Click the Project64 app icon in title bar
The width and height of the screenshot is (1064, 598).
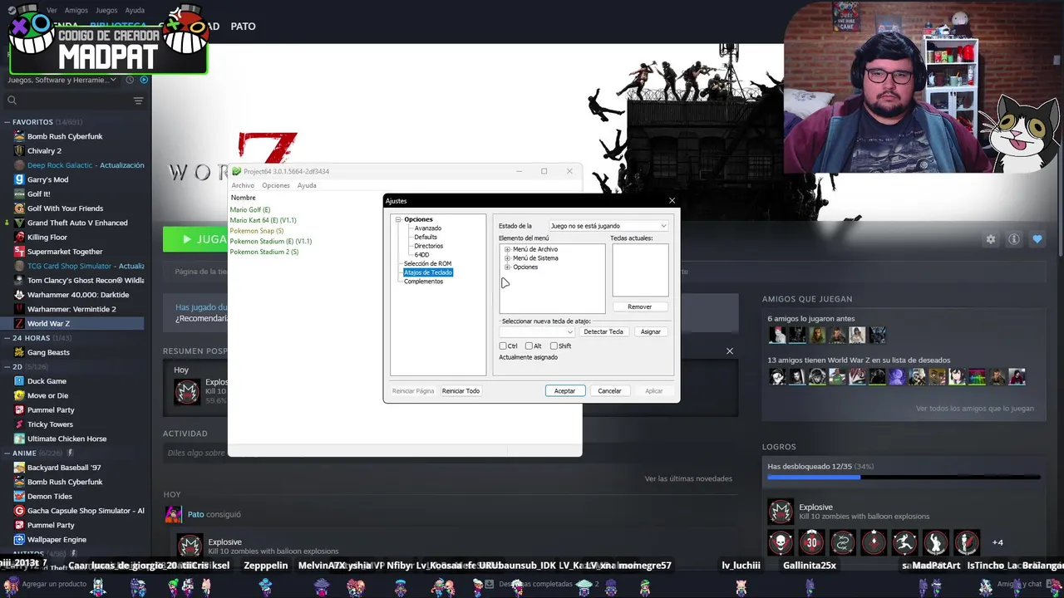coord(236,171)
